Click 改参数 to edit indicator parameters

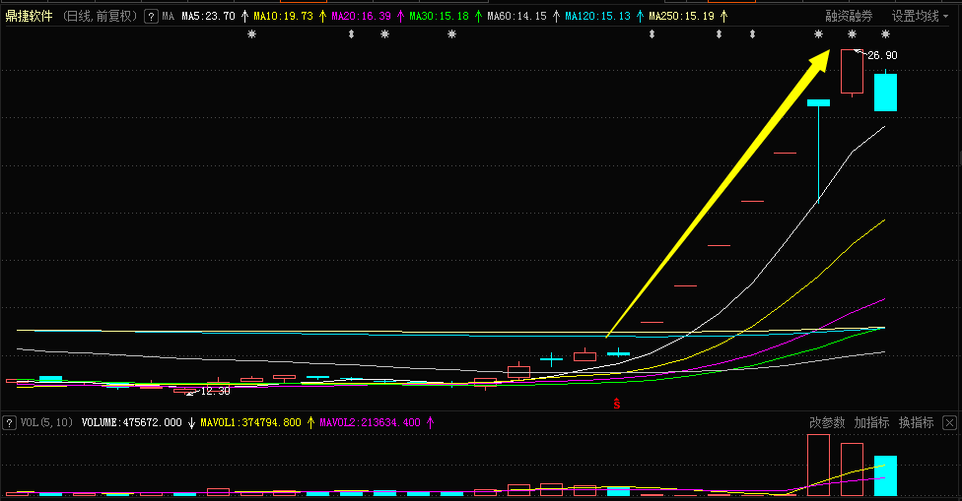coord(827,422)
